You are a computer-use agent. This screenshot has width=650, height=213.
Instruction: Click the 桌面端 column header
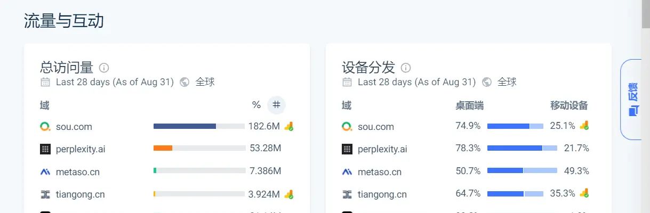coord(469,105)
